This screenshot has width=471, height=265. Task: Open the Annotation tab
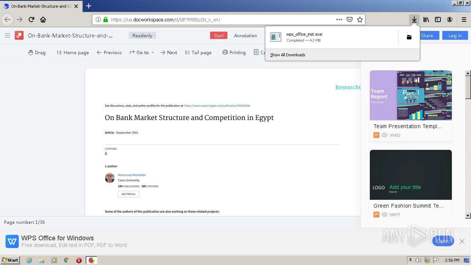click(245, 35)
